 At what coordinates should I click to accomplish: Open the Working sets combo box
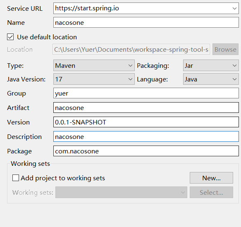121,192
